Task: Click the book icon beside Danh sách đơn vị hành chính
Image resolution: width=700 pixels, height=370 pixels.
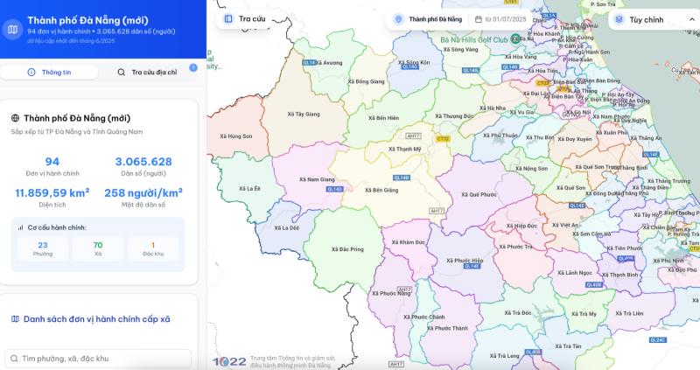Action: point(15,318)
